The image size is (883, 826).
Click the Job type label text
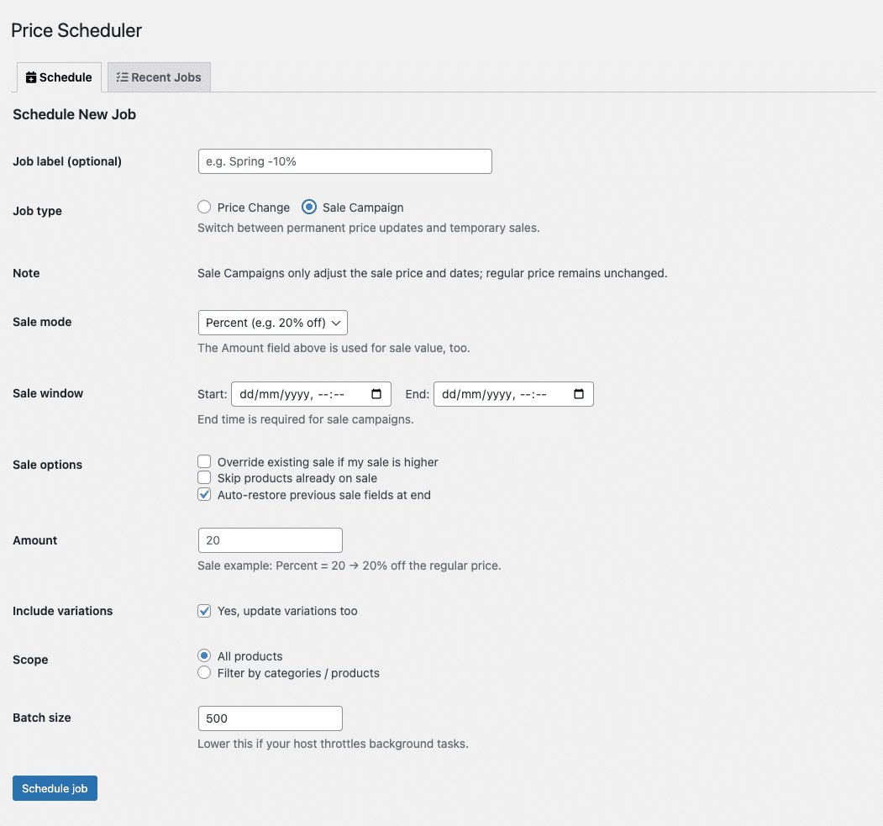pos(38,211)
